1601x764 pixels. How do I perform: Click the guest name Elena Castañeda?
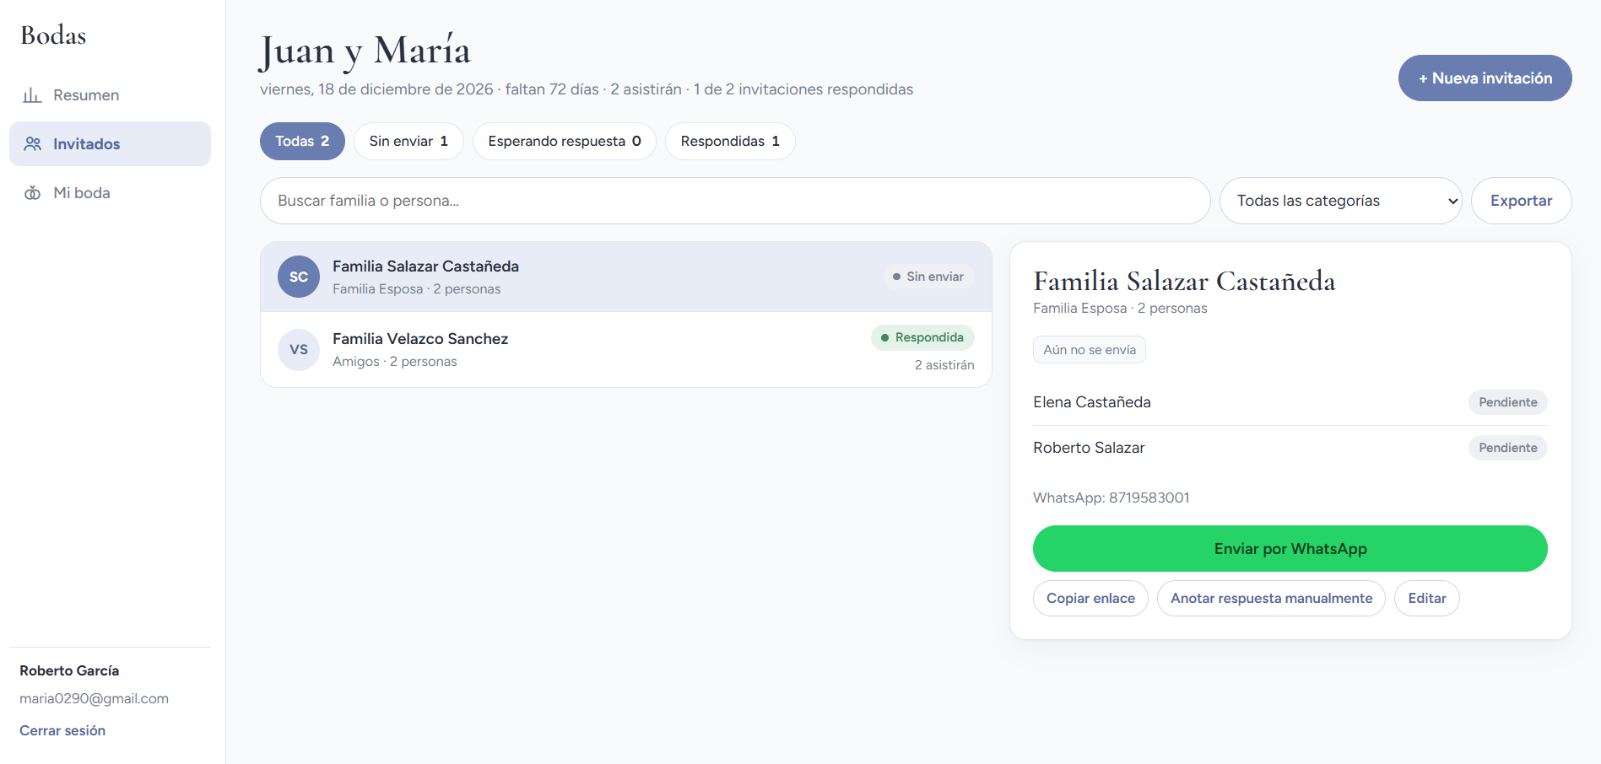click(x=1091, y=402)
